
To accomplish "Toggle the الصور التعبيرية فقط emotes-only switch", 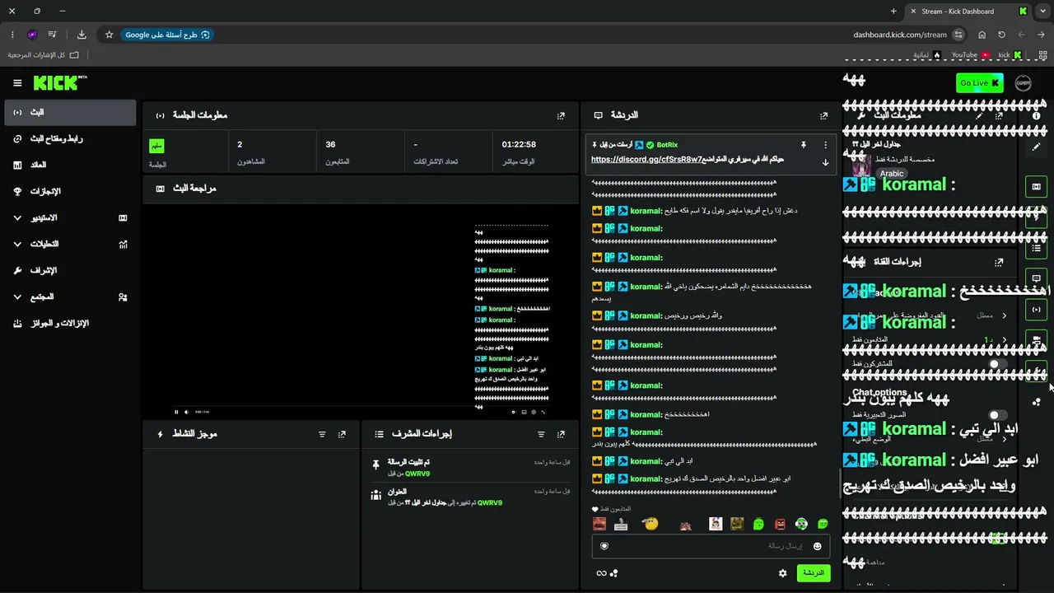I will [x=996, y=415].
